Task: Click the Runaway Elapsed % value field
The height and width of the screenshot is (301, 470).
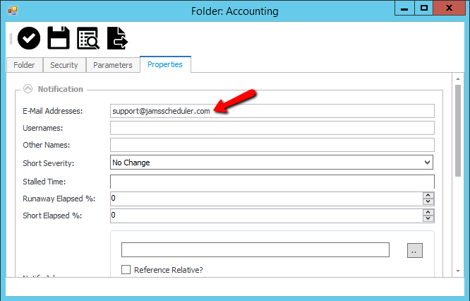Action: pyautogui.click(x=267, y=199)
